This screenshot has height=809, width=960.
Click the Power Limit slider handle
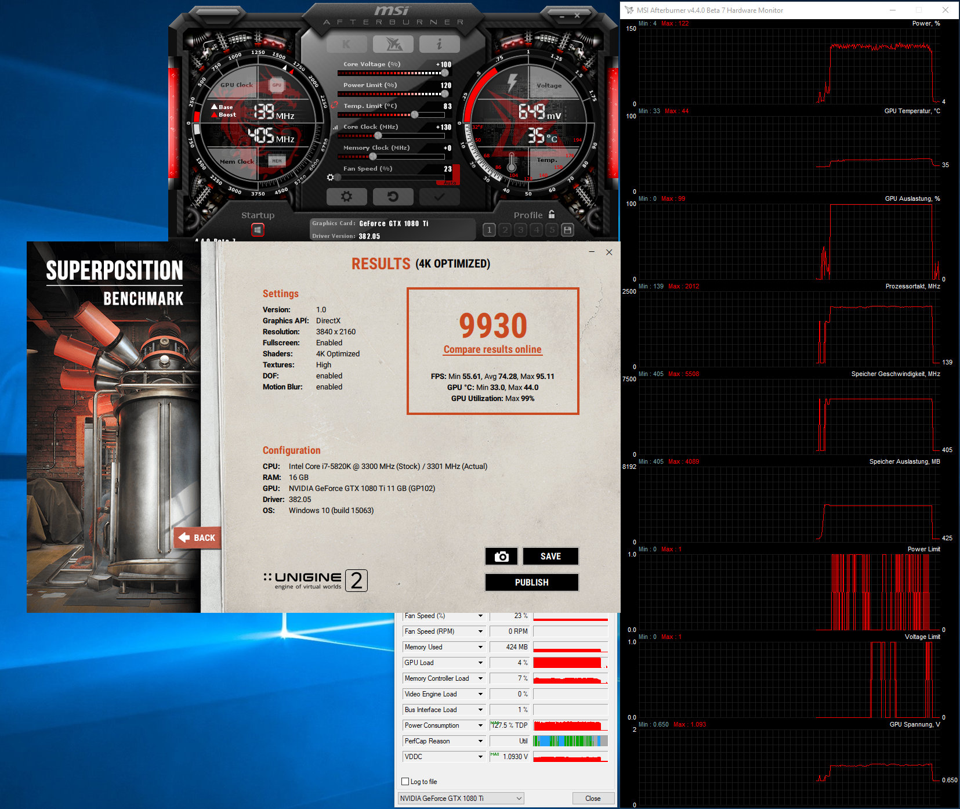click(x=445, y=94)
